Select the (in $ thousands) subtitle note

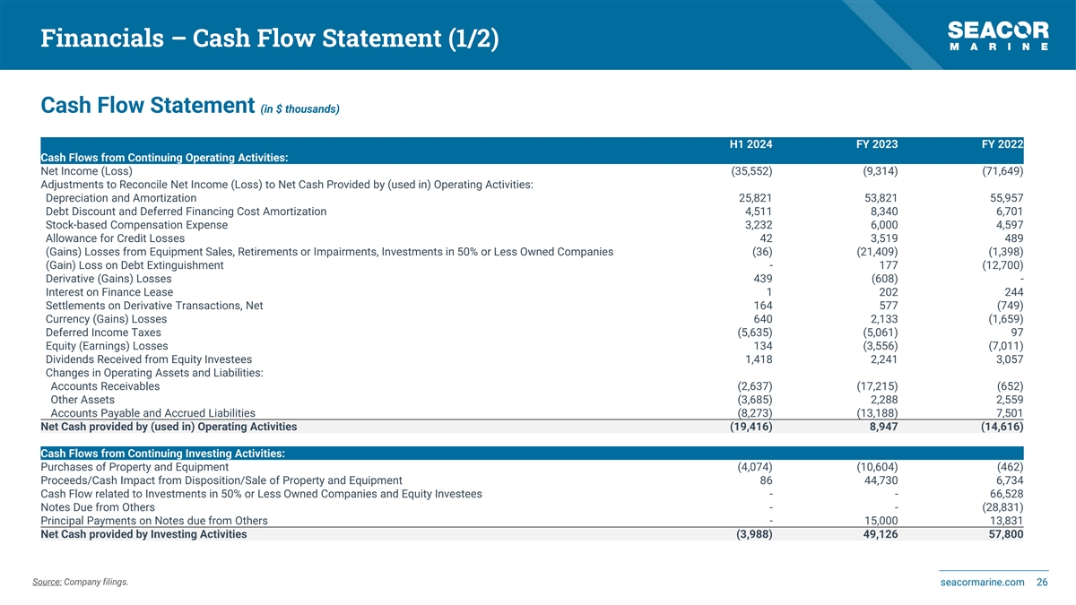pos(299,109)
